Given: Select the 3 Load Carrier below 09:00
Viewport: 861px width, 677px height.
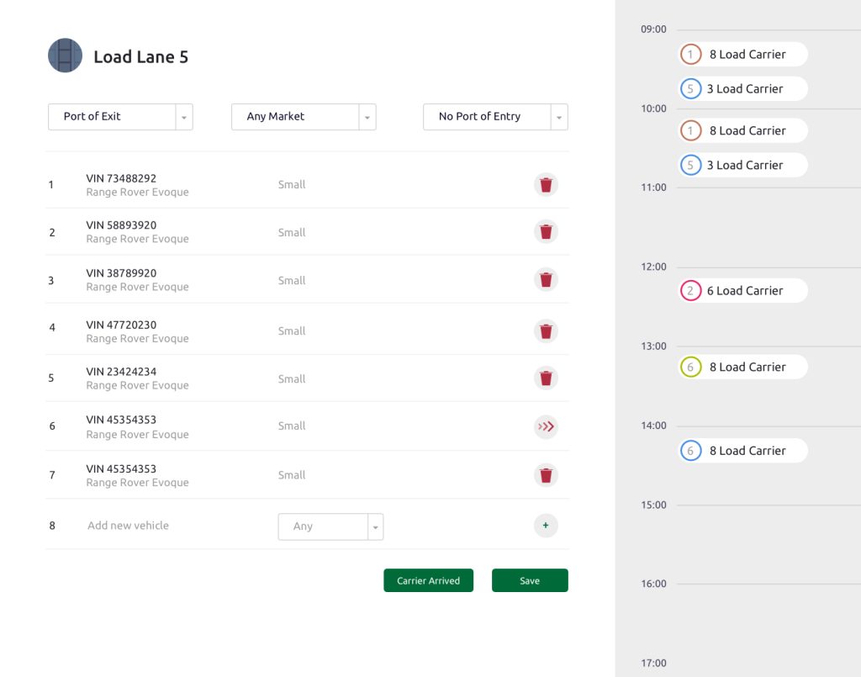Looking at the screenshot, I should (742, 88).
